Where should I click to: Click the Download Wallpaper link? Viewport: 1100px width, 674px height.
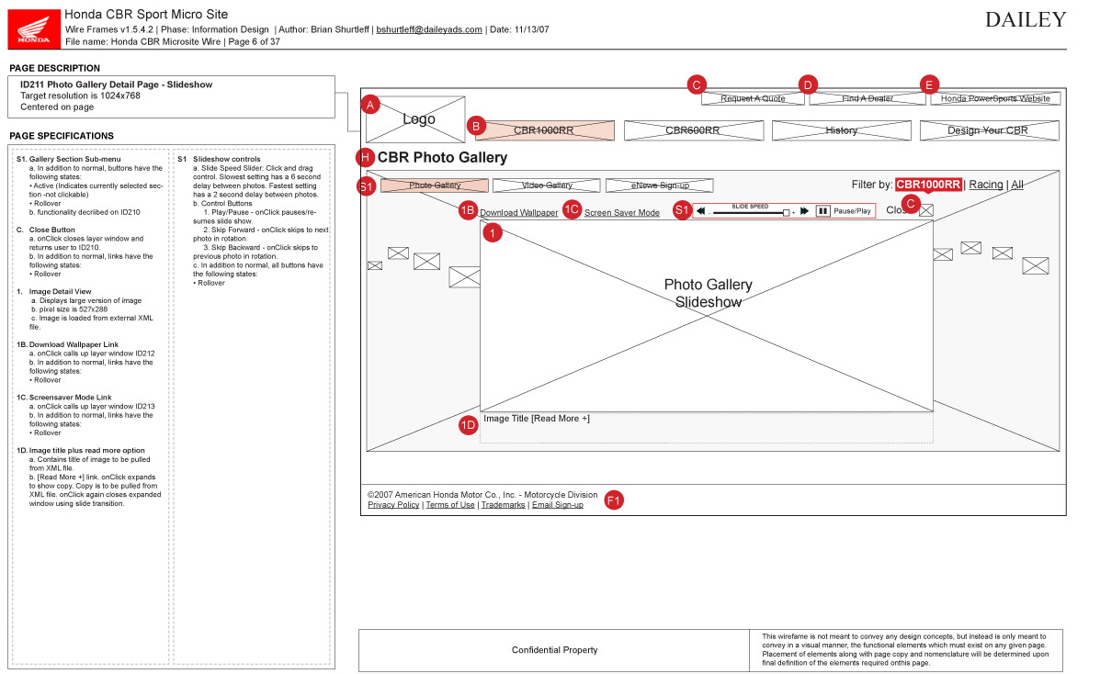coord(518,213)
